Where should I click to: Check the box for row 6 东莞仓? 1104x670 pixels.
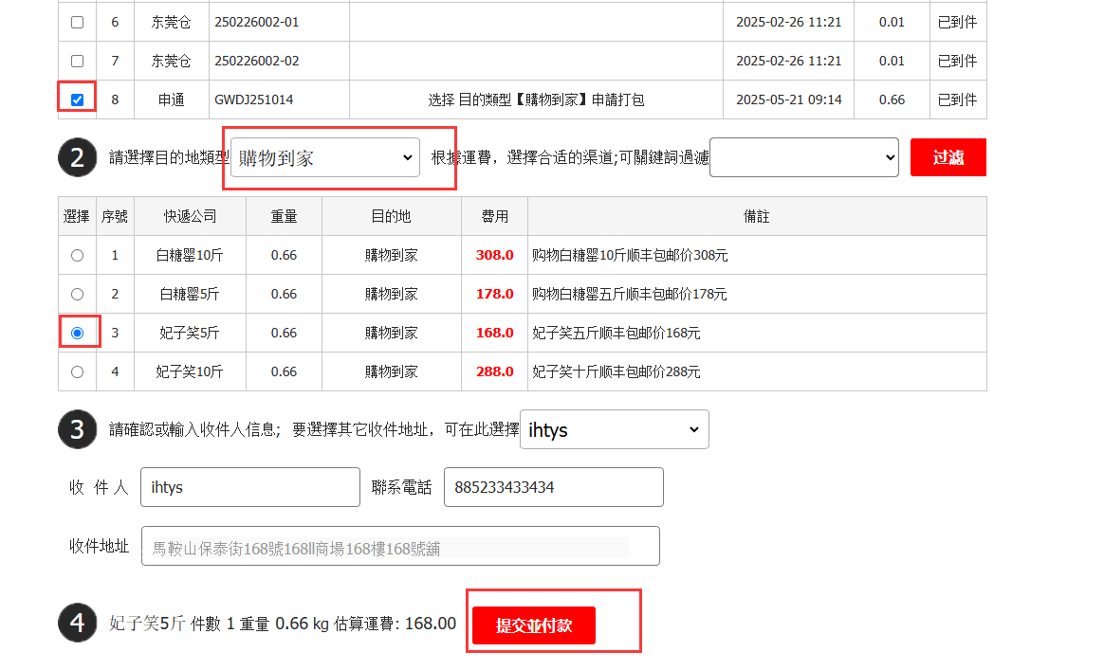point(78,22)
